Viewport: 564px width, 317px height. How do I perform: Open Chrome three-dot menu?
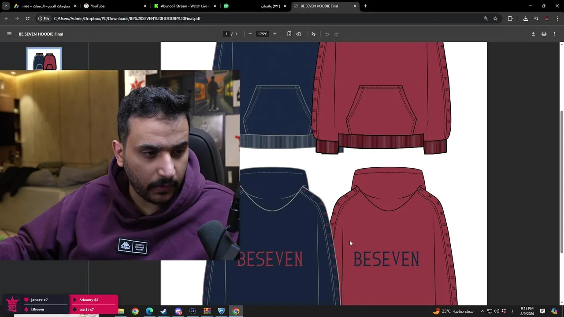[x=557, y=18]
